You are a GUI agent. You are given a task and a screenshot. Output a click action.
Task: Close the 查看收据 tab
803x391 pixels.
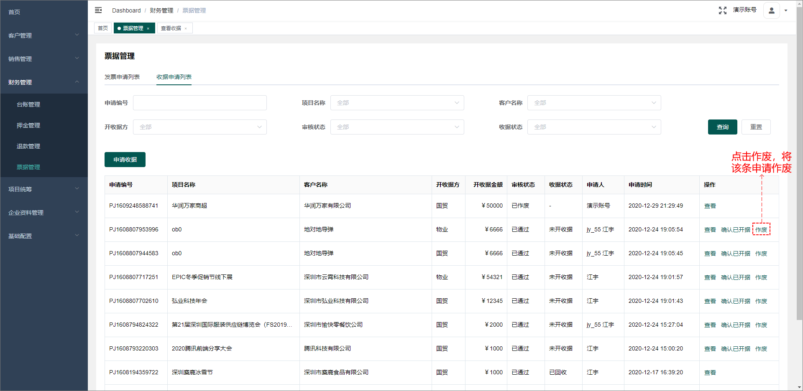[x=186, y=28]
